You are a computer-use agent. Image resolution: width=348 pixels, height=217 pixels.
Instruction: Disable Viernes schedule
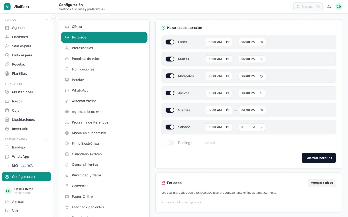(170, 110)
